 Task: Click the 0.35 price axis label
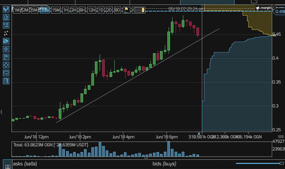point(277,82)
